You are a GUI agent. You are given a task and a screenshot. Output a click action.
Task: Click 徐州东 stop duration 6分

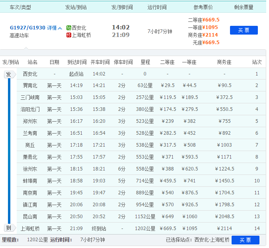122,169
